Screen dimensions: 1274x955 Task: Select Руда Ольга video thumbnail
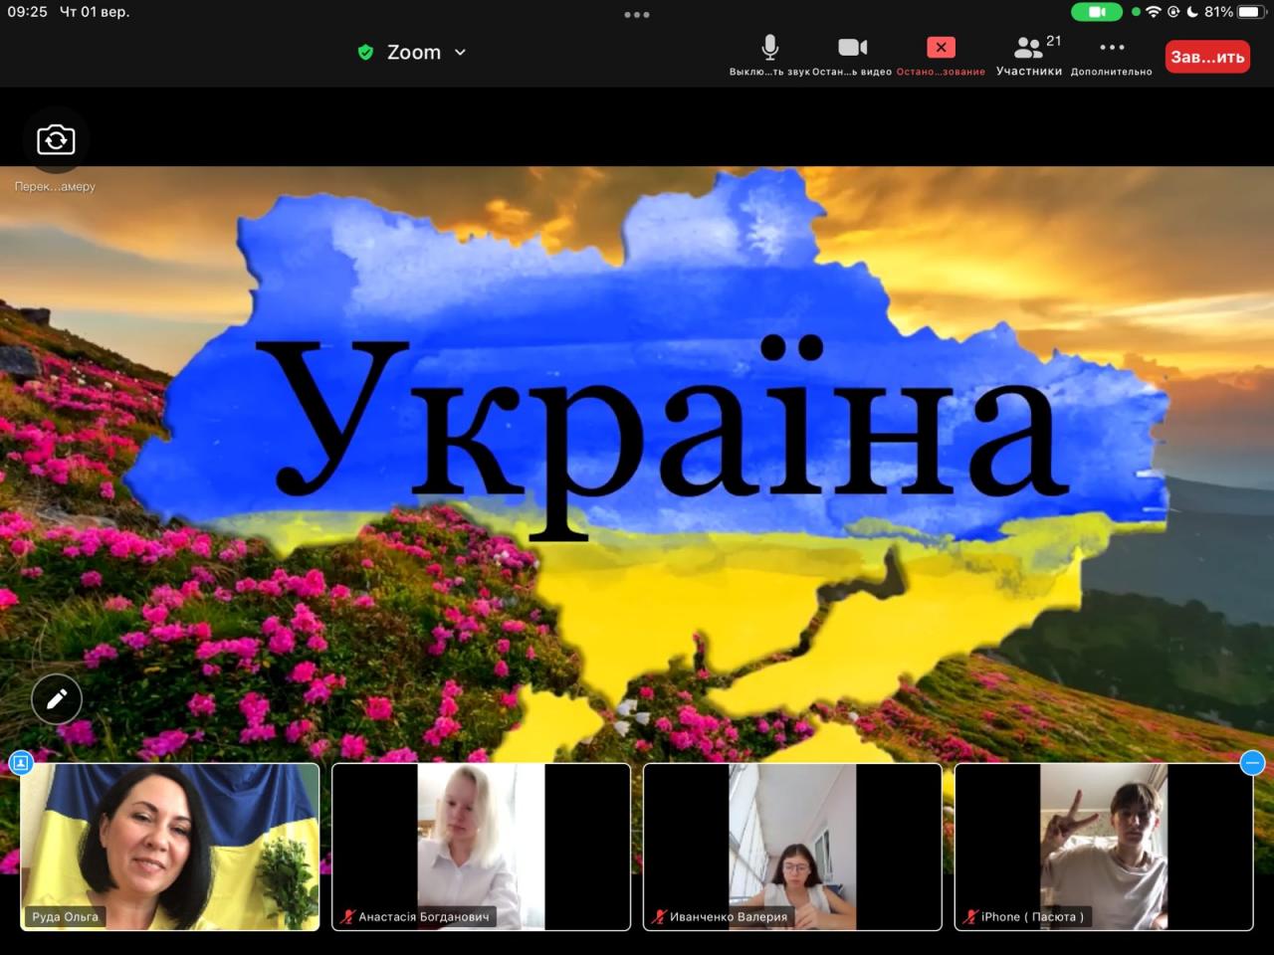(x=170, y=846)
